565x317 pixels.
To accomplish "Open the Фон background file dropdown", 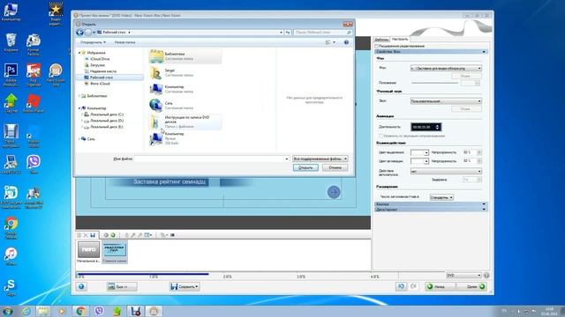I will point(446,69).
